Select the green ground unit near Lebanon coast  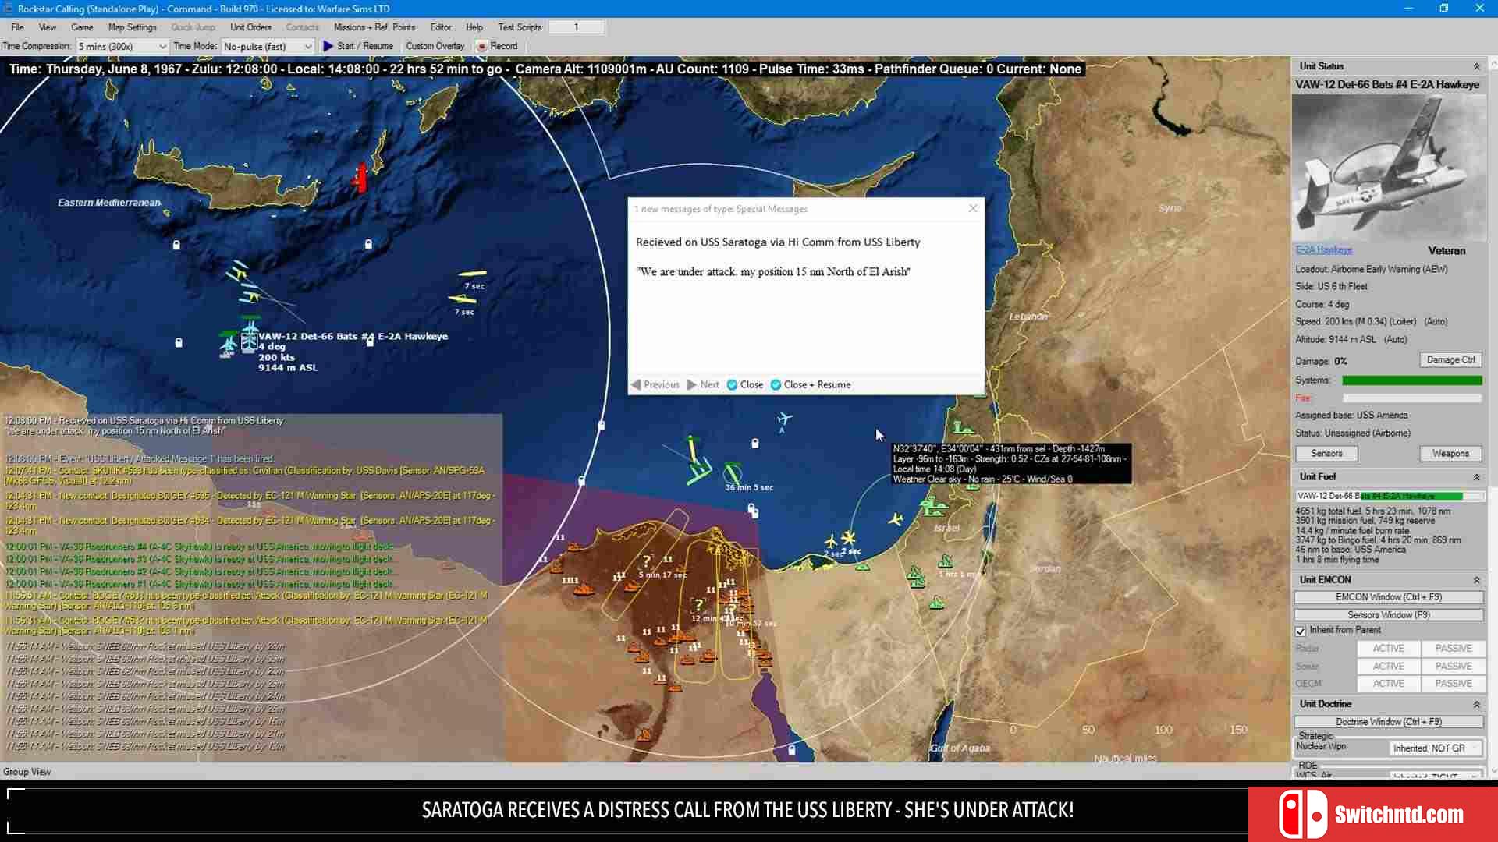(x=964, y=427)
